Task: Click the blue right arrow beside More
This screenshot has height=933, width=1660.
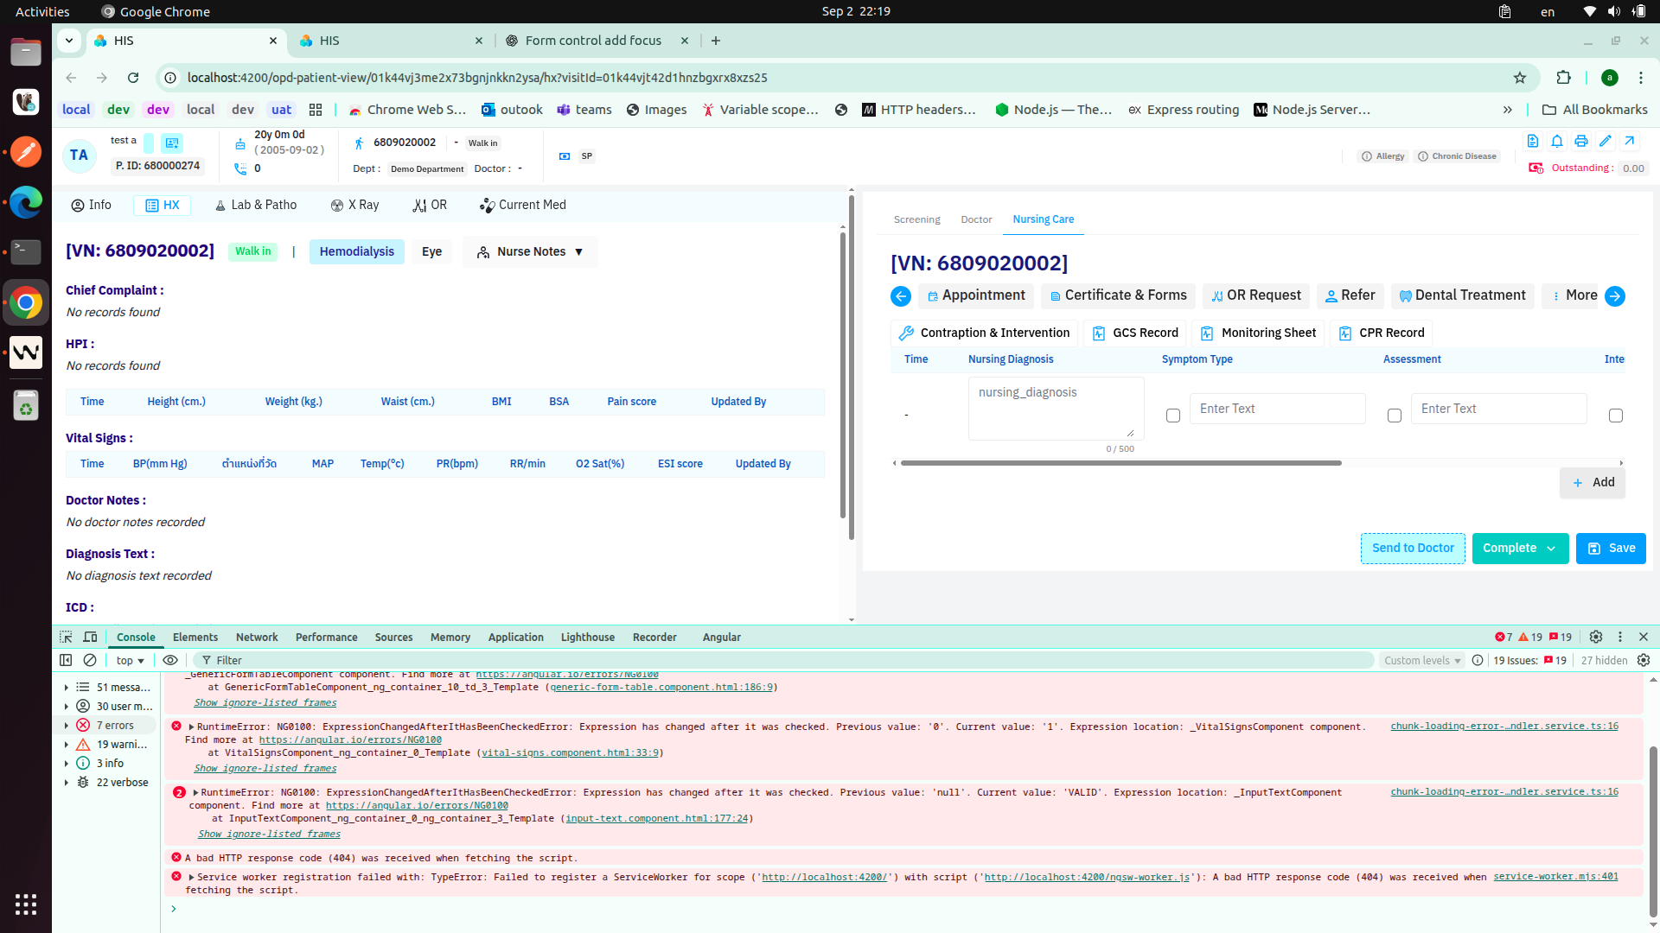Action: click(x=1615, y=296)
